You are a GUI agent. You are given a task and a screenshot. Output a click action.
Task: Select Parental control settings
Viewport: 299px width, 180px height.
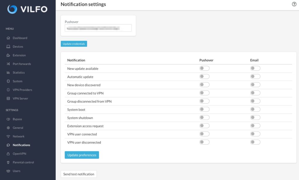pos(23,162)
